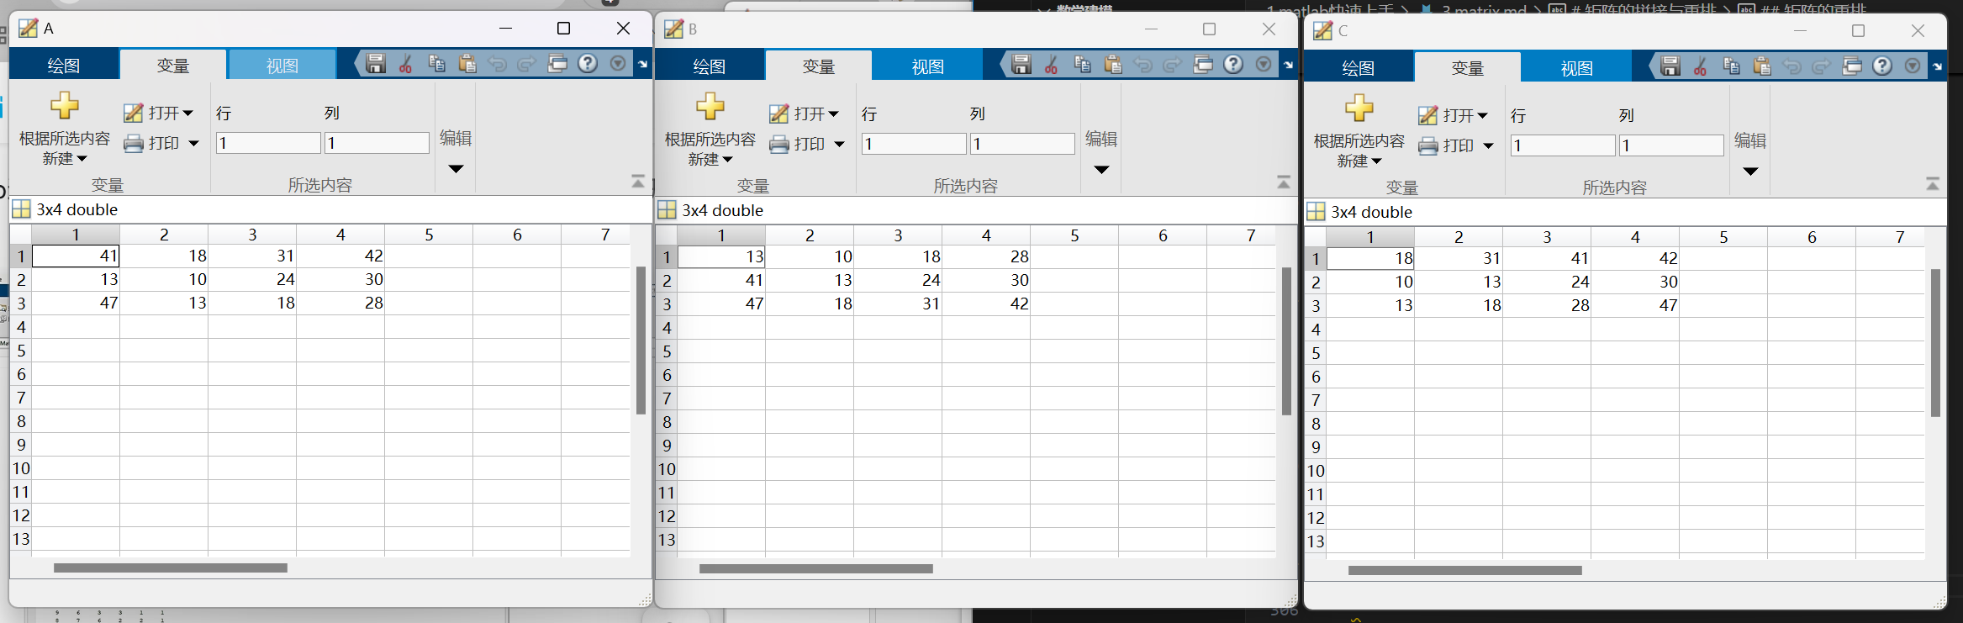Click the yellow plus New icon in window A
This screenshot has width=1963, height=623.
point(65,106)
